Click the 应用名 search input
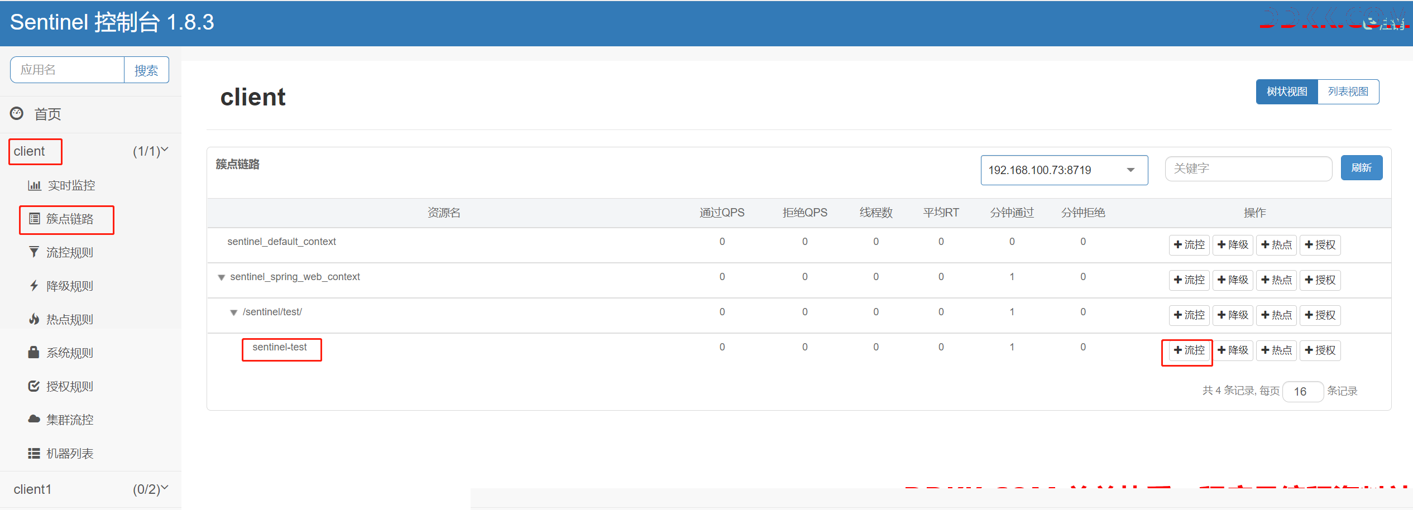This screenshot has width=1413, height=510. coord(67,70)
